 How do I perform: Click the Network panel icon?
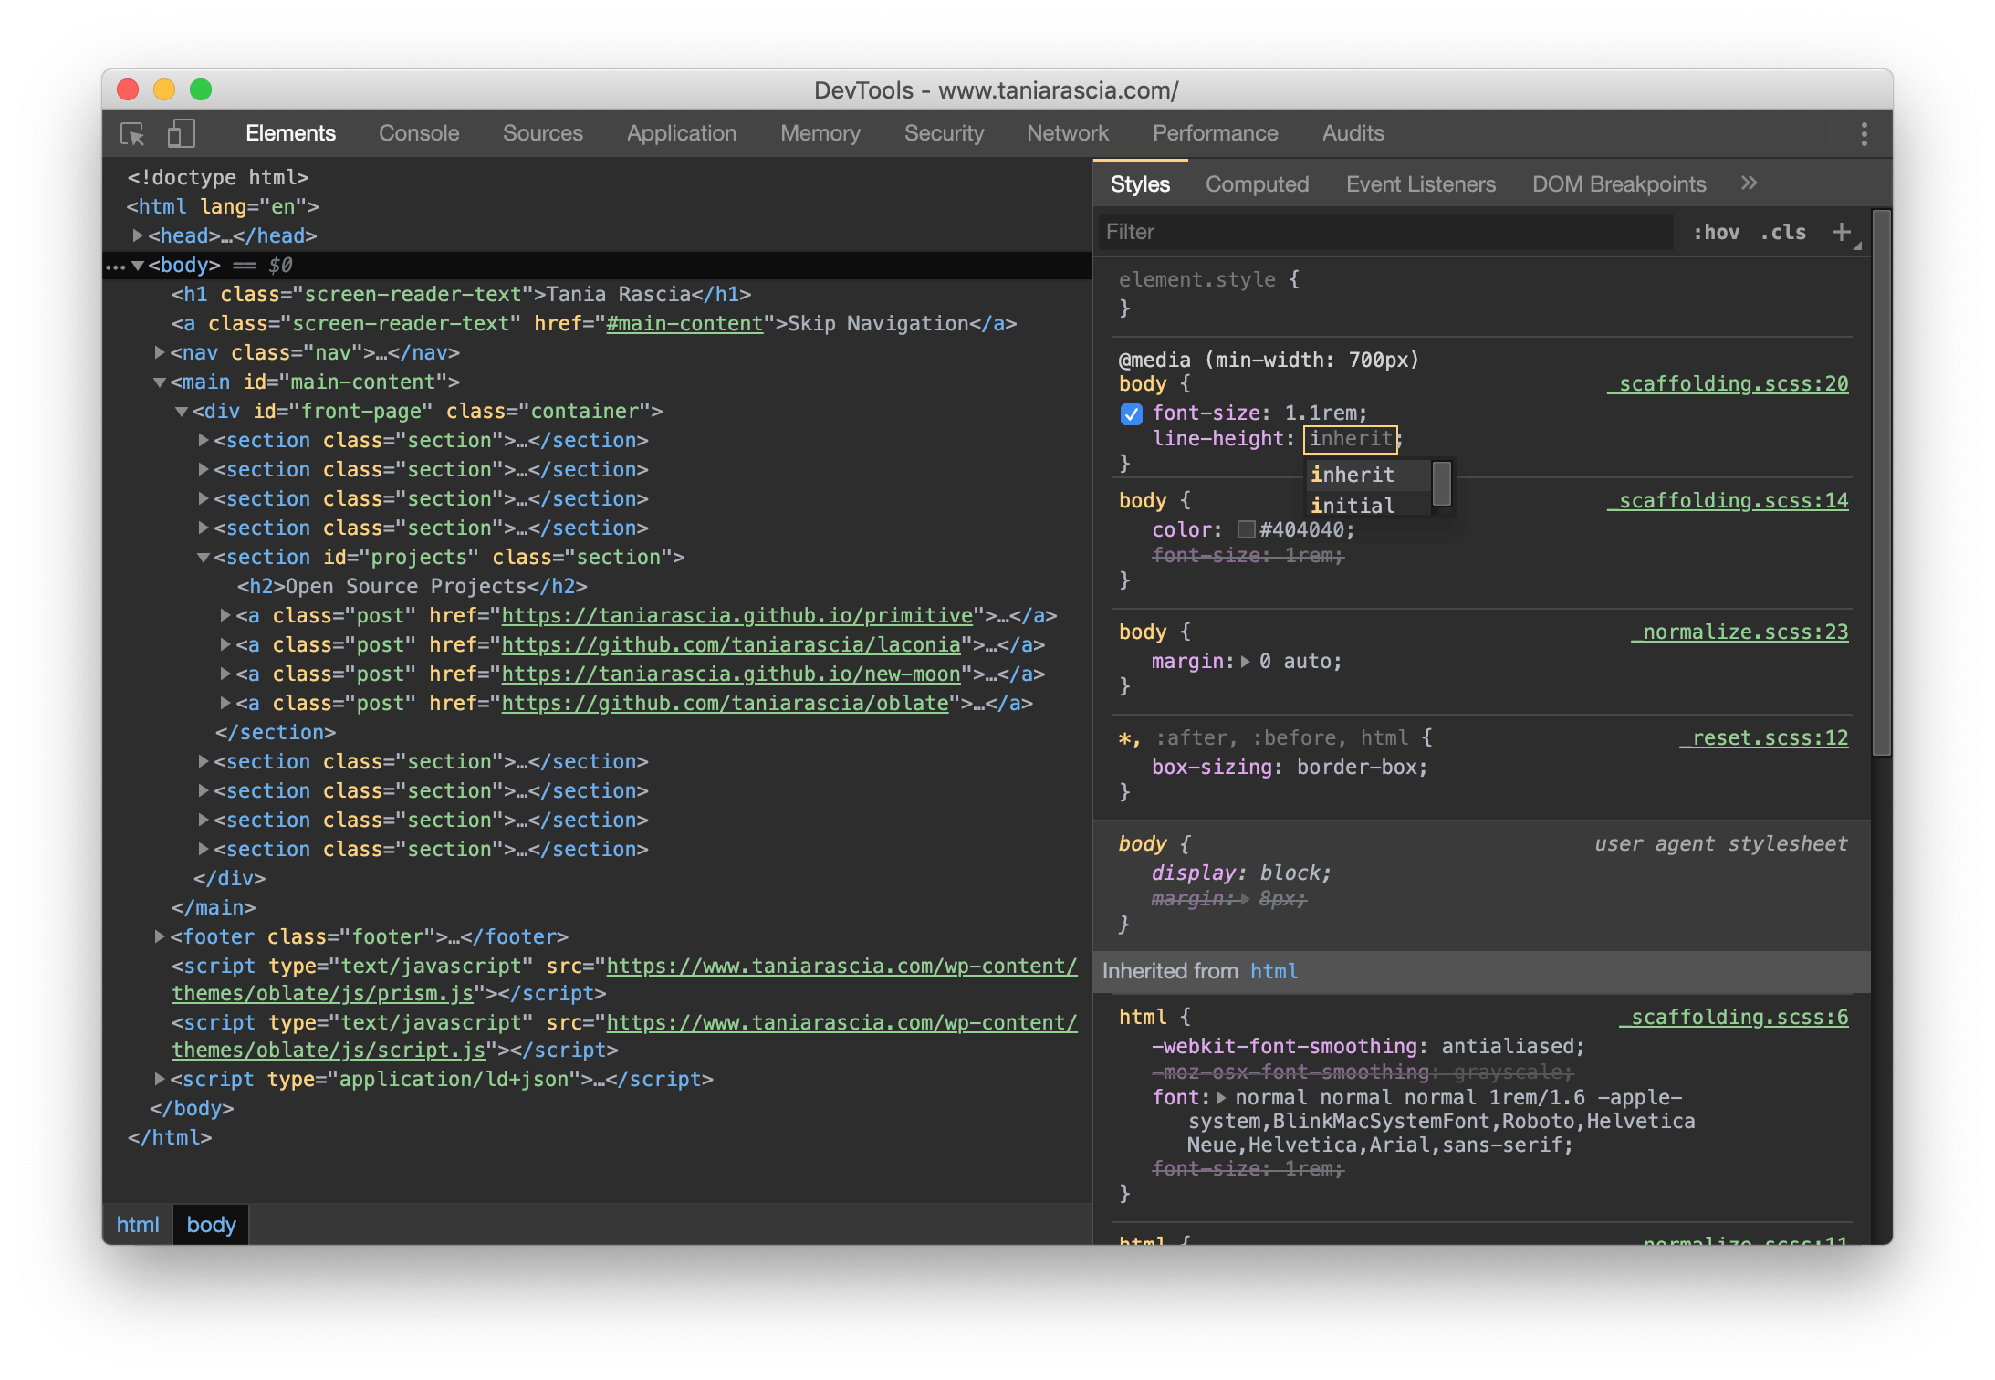click(1066, 133)
